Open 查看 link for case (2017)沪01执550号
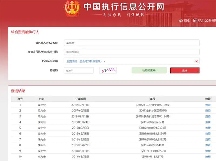Viewport: 216px width, 161px height. click(208, 151)
